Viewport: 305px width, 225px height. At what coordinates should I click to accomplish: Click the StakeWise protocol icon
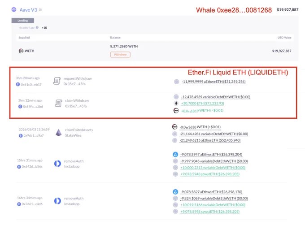(59, 133)
